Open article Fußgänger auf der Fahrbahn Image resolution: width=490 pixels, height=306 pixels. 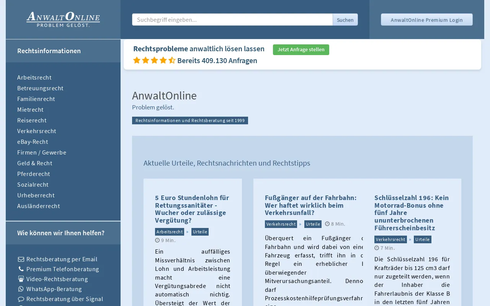pos(310,205)
